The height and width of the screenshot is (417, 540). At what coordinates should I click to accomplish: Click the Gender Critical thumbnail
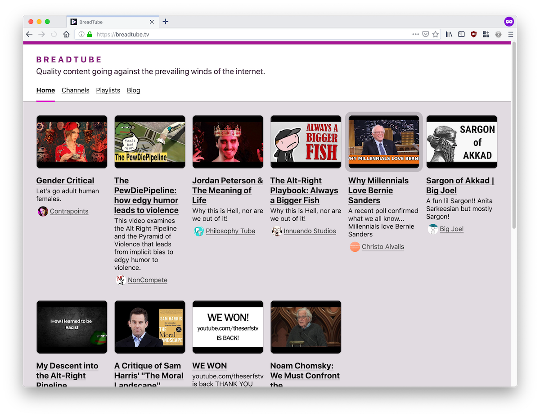[72, 142]
